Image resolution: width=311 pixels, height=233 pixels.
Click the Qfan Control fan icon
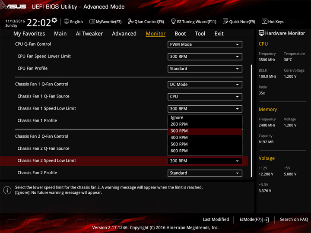[131, 21]
